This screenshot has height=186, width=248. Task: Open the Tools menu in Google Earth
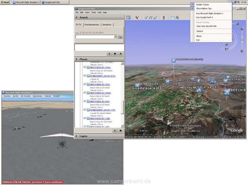(x=94, y=12)
